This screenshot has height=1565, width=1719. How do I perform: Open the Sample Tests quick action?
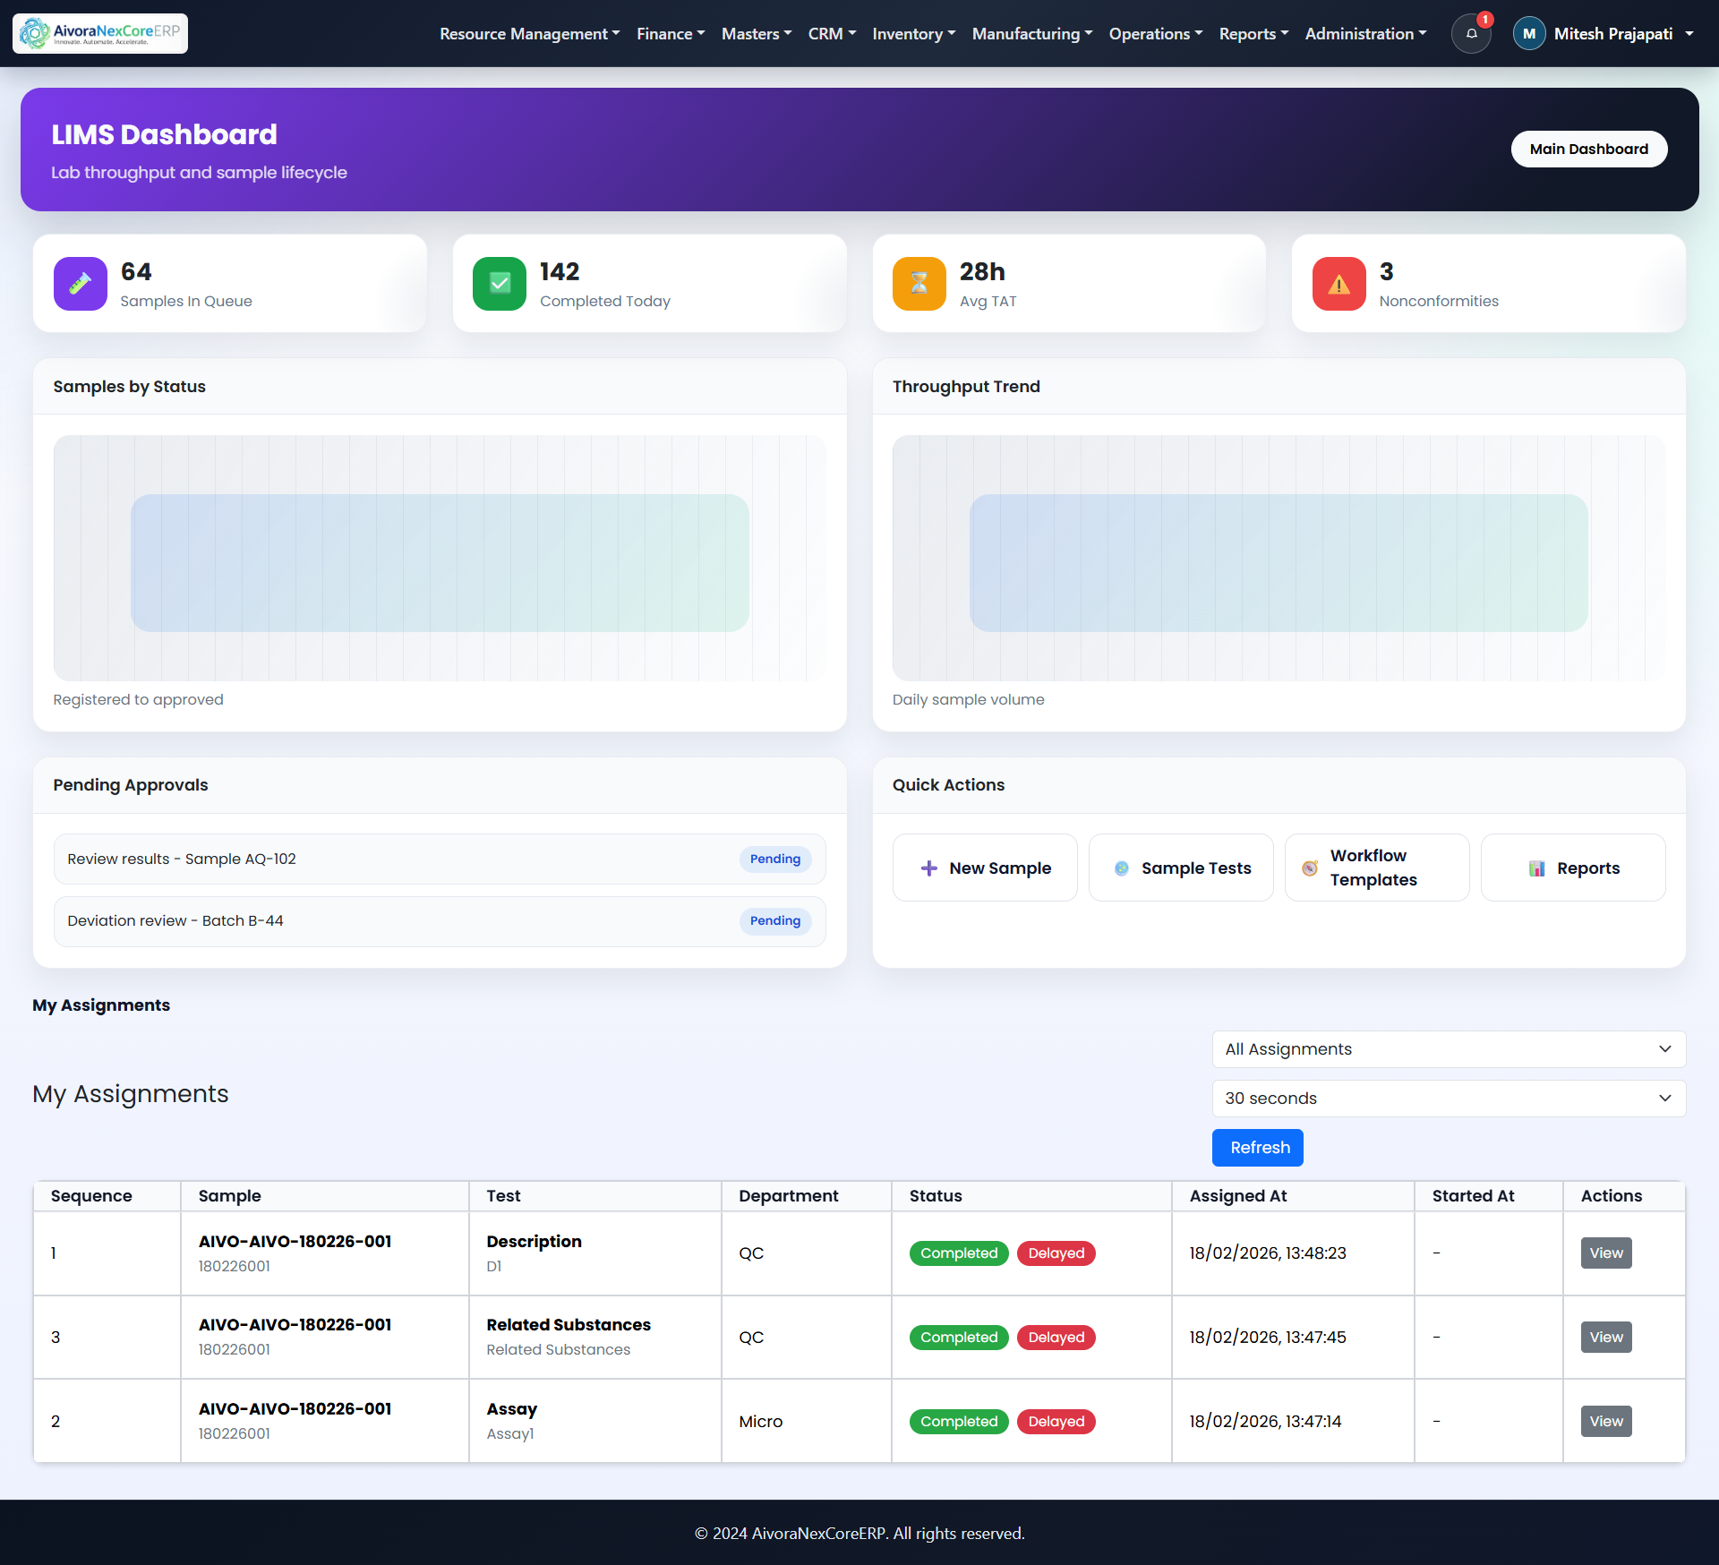coord(1181,868)
